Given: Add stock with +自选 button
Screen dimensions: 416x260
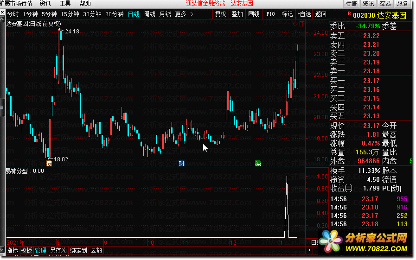Looking at the screenshot, I should point(304,14).
